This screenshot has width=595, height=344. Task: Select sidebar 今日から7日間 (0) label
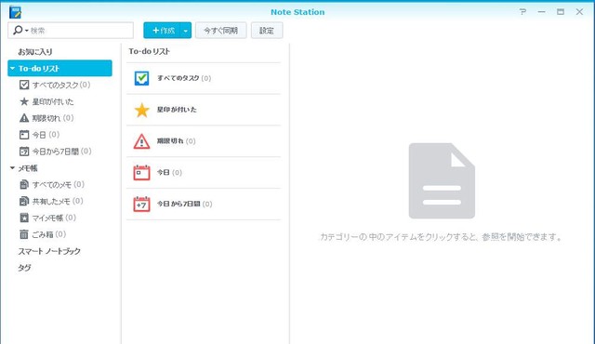[62, 152]
